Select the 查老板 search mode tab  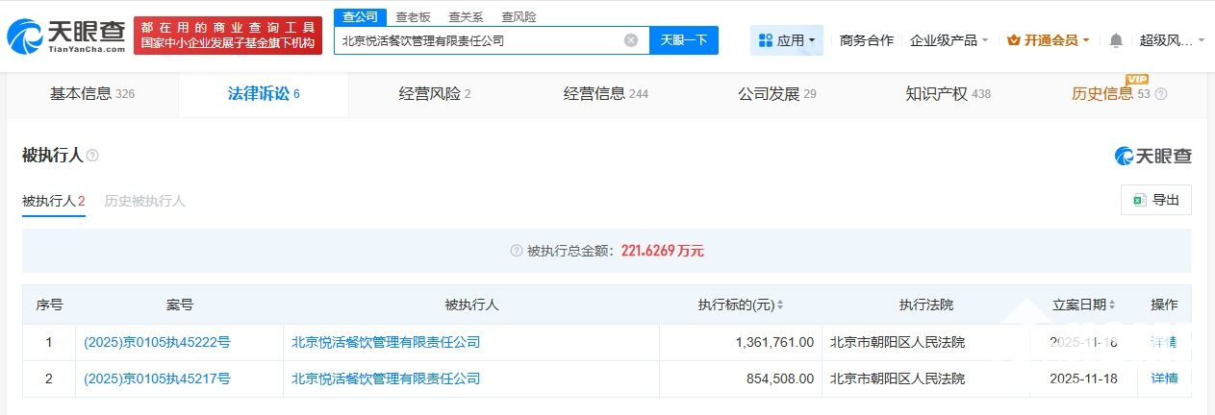pyautogui.click(x=414, y=16)
